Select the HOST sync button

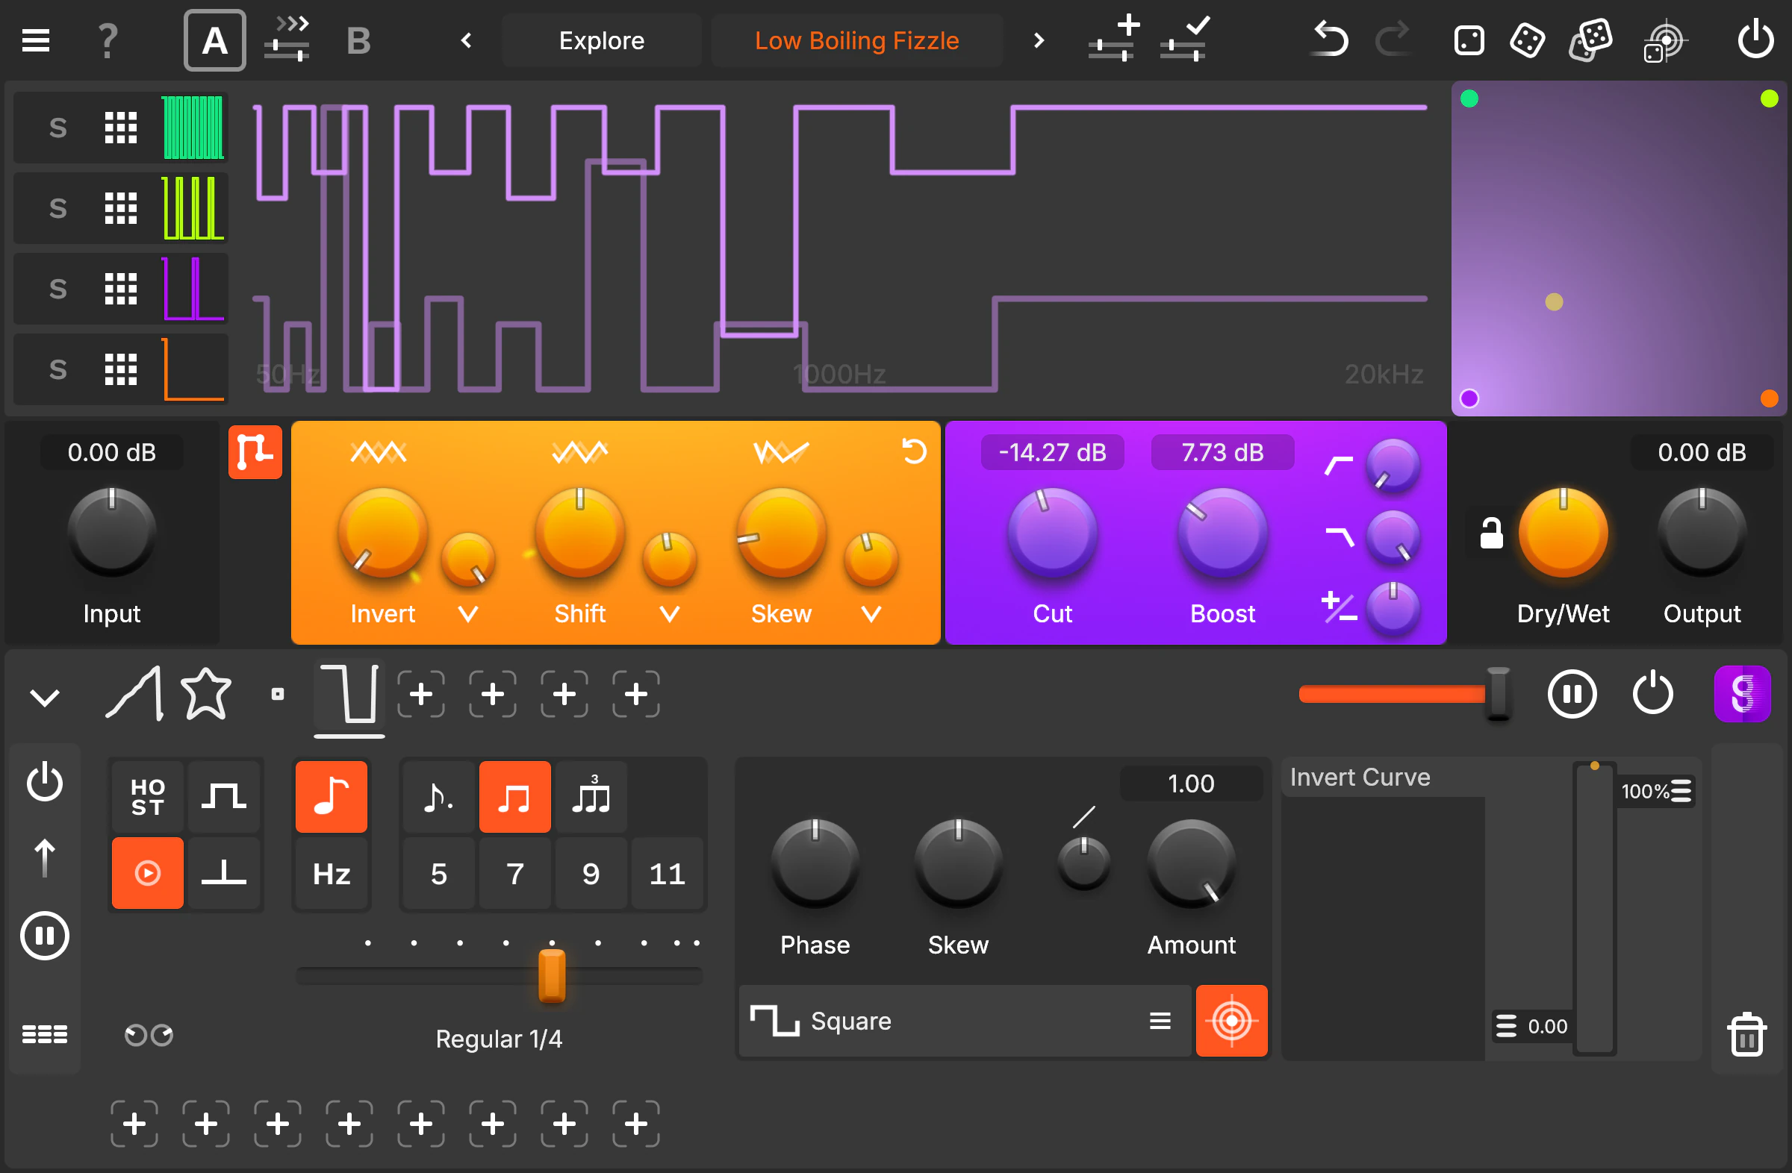(x=147, y=796)
